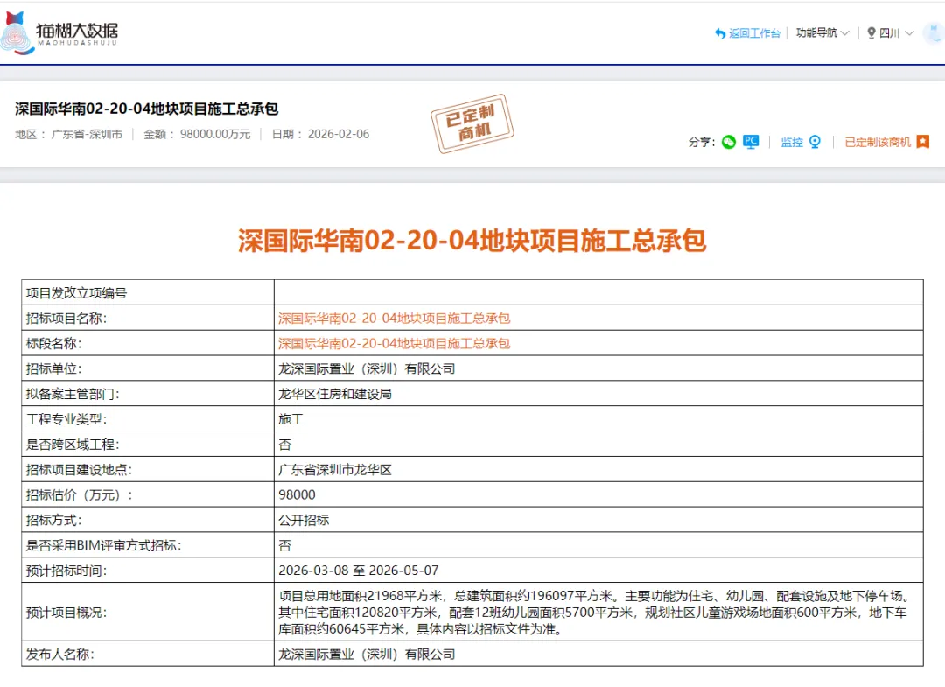
Task: Click the large orange page title heading
Action: coord(472,241)
